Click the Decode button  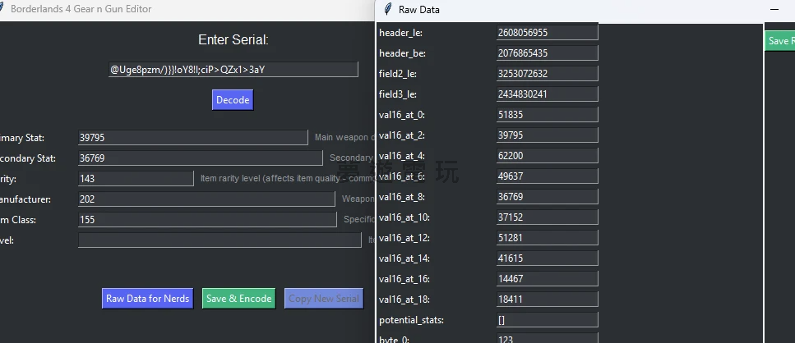click(233, 99)
